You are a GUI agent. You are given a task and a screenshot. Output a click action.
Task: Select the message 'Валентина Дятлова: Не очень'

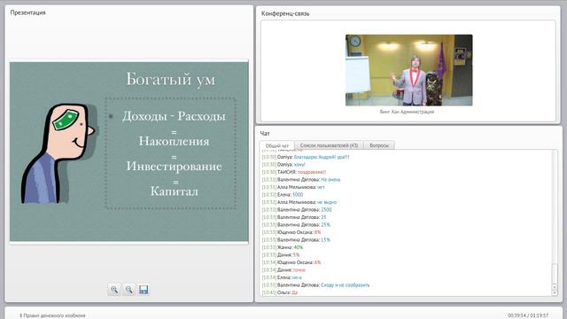tap(301, 179)
